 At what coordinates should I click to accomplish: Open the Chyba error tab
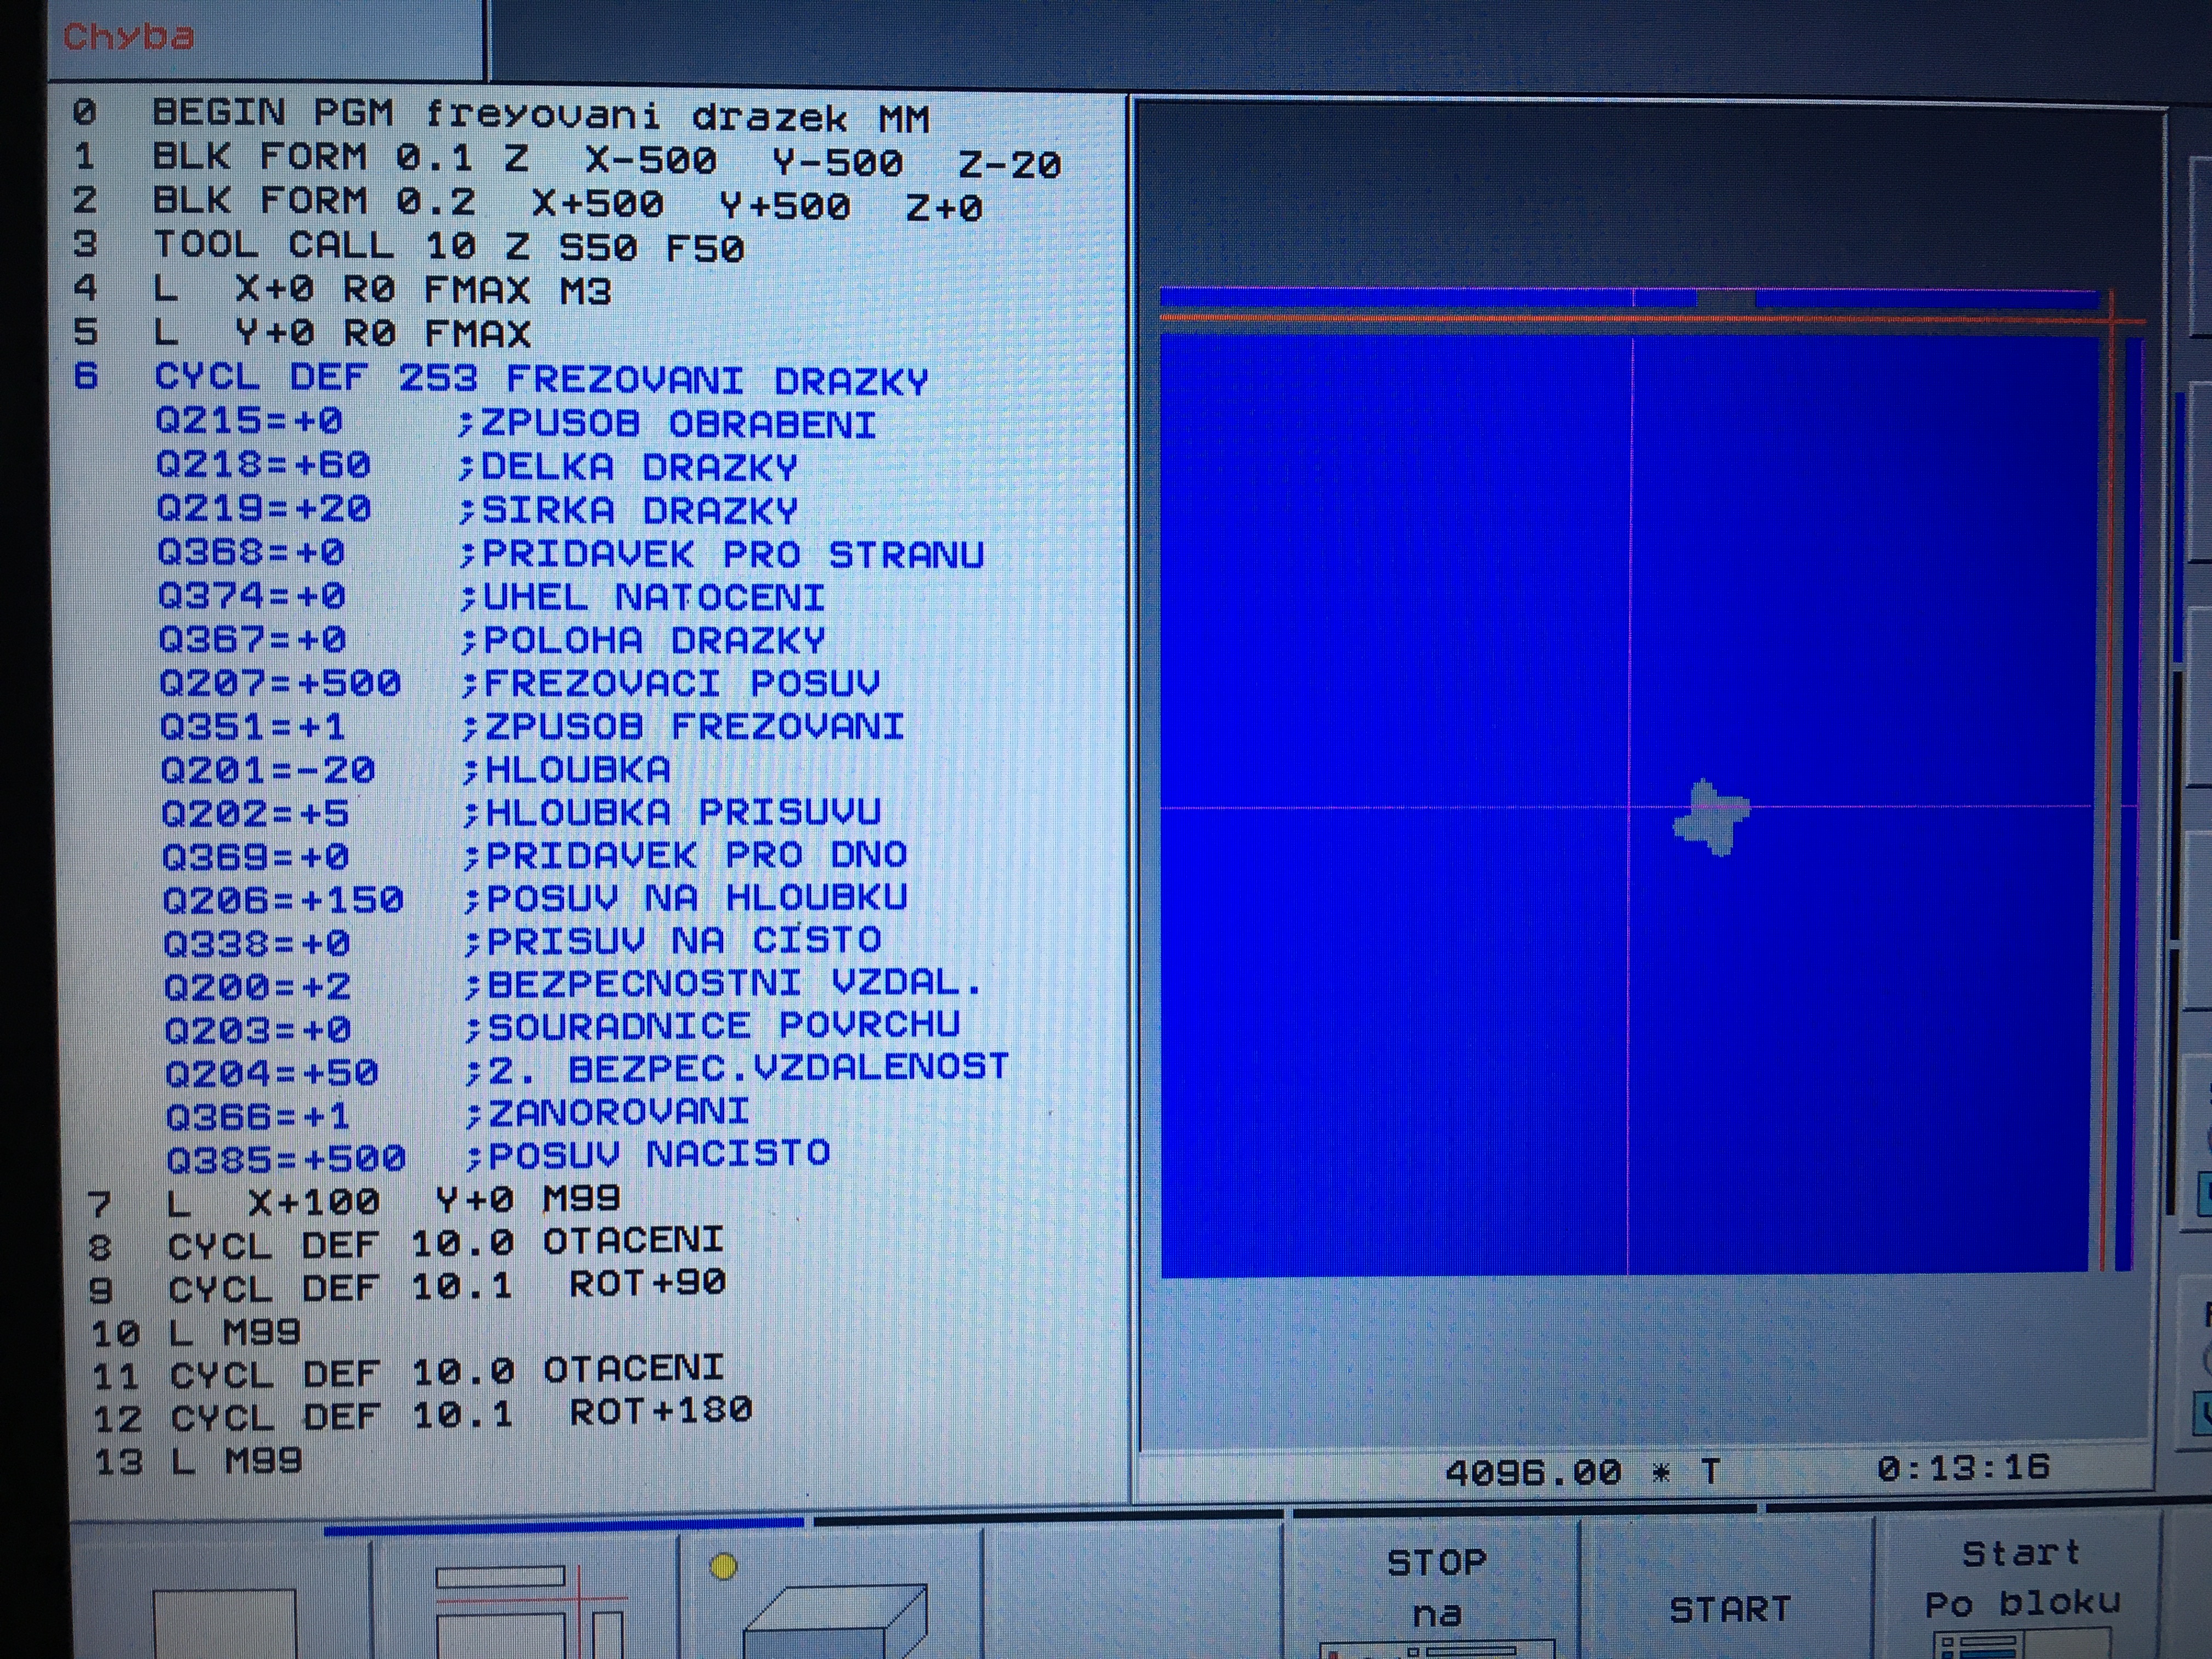pos(128,37)
